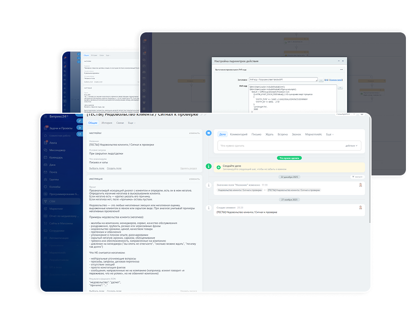Select the Звонок tab in timeline
Screen dimensions: 411x323
pyautogui.click(x=296, y=134)
